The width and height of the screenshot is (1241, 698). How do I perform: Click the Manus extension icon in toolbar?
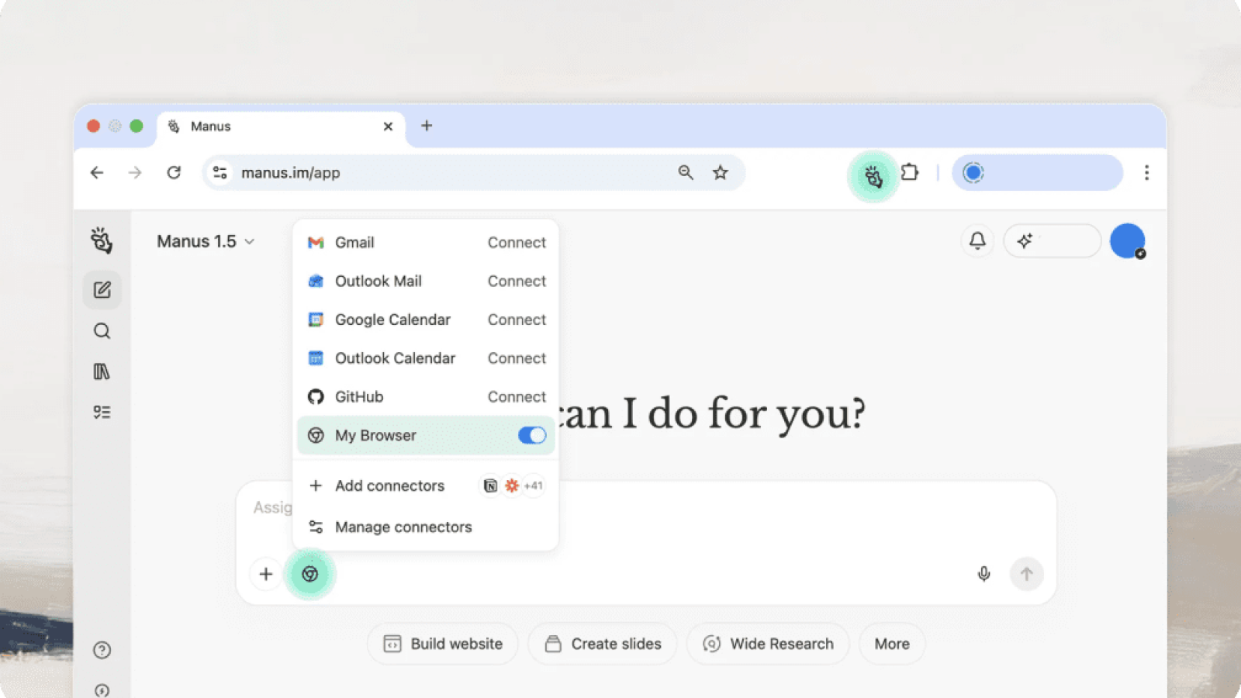(x=873, y=177)
